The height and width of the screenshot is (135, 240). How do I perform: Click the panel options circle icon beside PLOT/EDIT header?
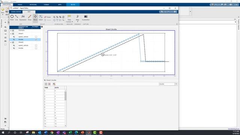pyautogui.click(x=42, y=27)
